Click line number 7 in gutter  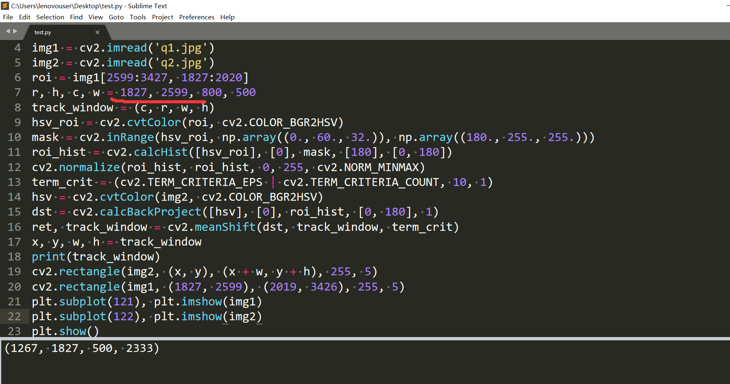coord(17,92)
